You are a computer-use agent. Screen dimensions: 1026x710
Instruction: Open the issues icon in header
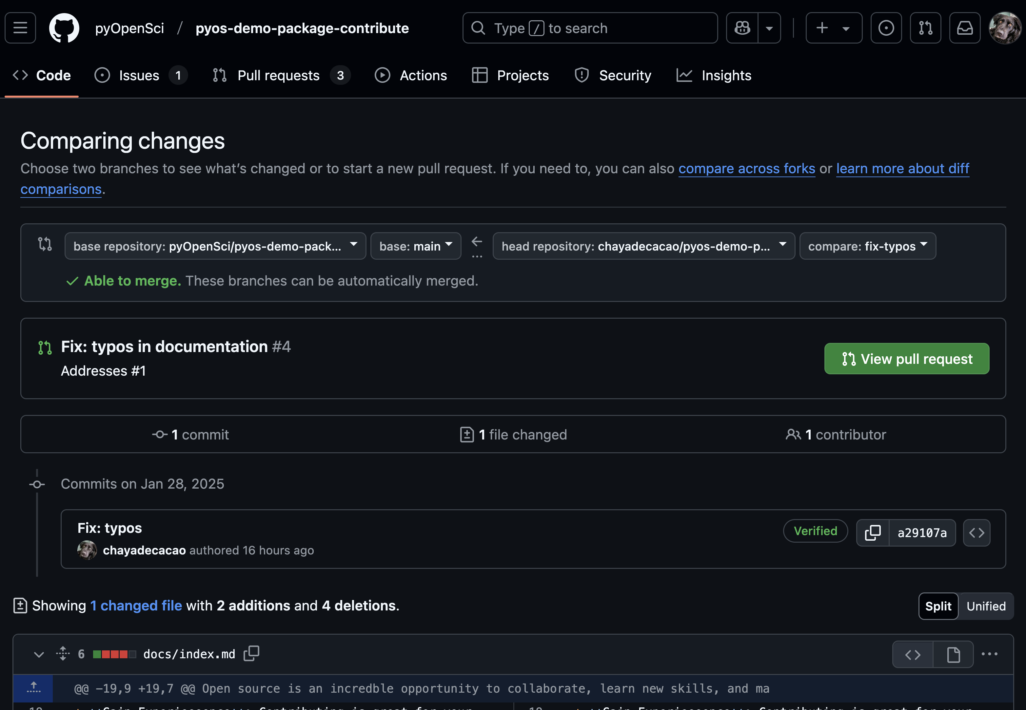coord(886,28)
